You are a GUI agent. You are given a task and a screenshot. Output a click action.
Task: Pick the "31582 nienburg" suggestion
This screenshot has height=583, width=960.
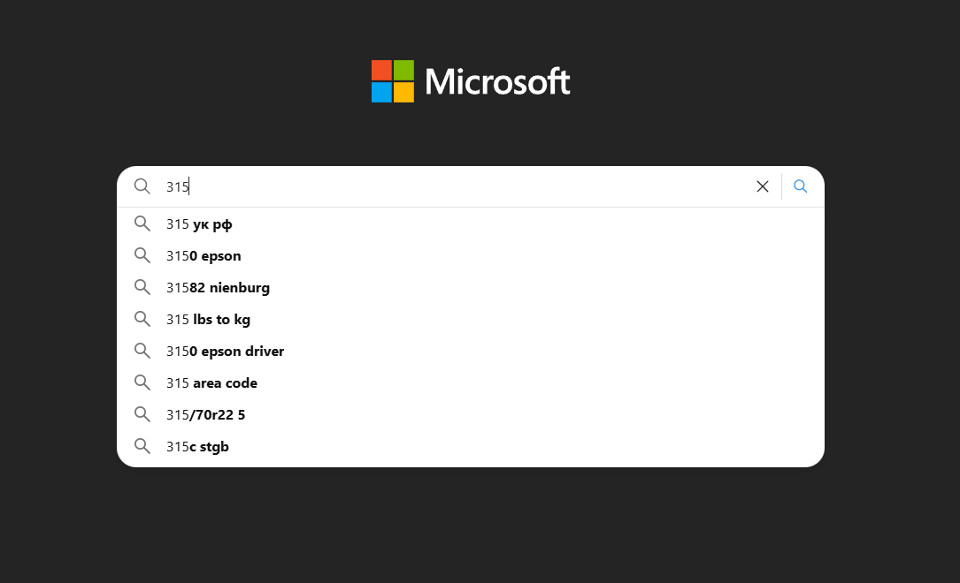coord(218,288)
